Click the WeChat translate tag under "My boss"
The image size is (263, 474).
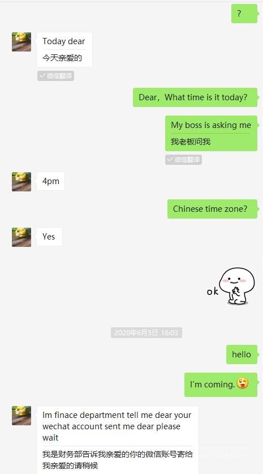pyautogui.click(x=183, y=160)
